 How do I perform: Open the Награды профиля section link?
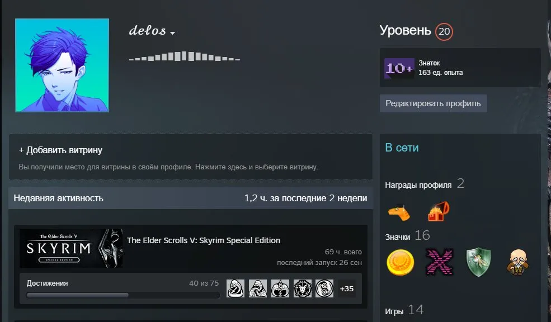418,185
